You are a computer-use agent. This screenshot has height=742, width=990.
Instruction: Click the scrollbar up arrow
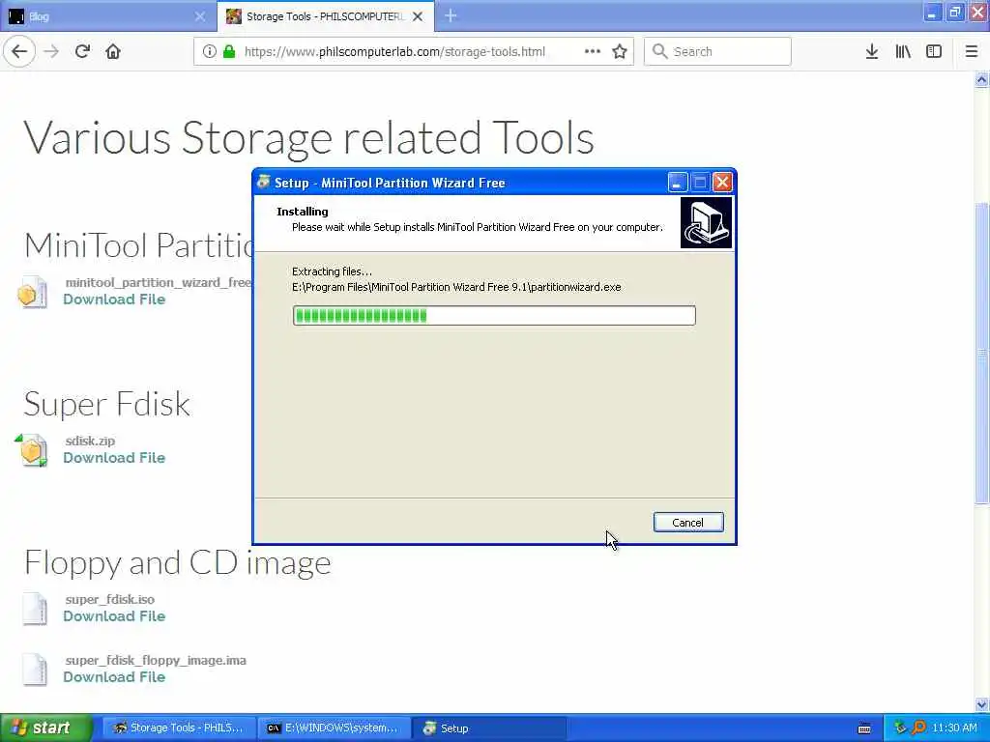click(982, 79)
